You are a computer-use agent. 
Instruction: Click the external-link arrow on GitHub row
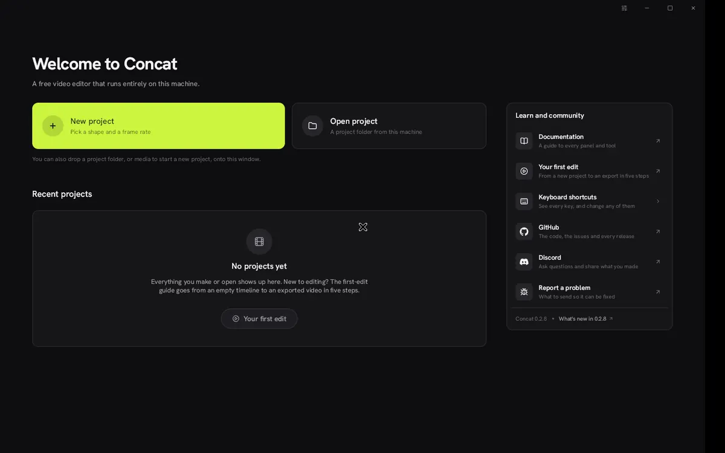click(658, 231)
